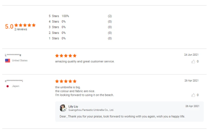This screenshot has height=130, width=208.
Task: Click the five-star rating on the 24 Jun review
Action: [x=66, y=56]
